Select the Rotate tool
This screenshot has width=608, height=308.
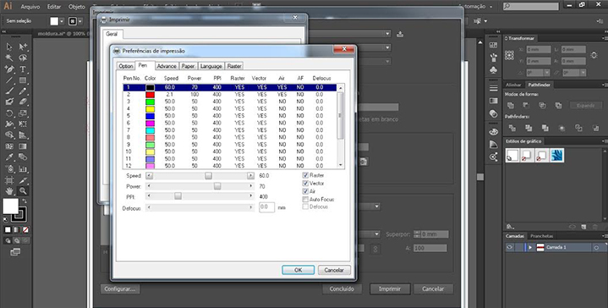(9, 113)
